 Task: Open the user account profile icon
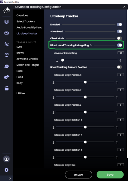coord(6,159)
